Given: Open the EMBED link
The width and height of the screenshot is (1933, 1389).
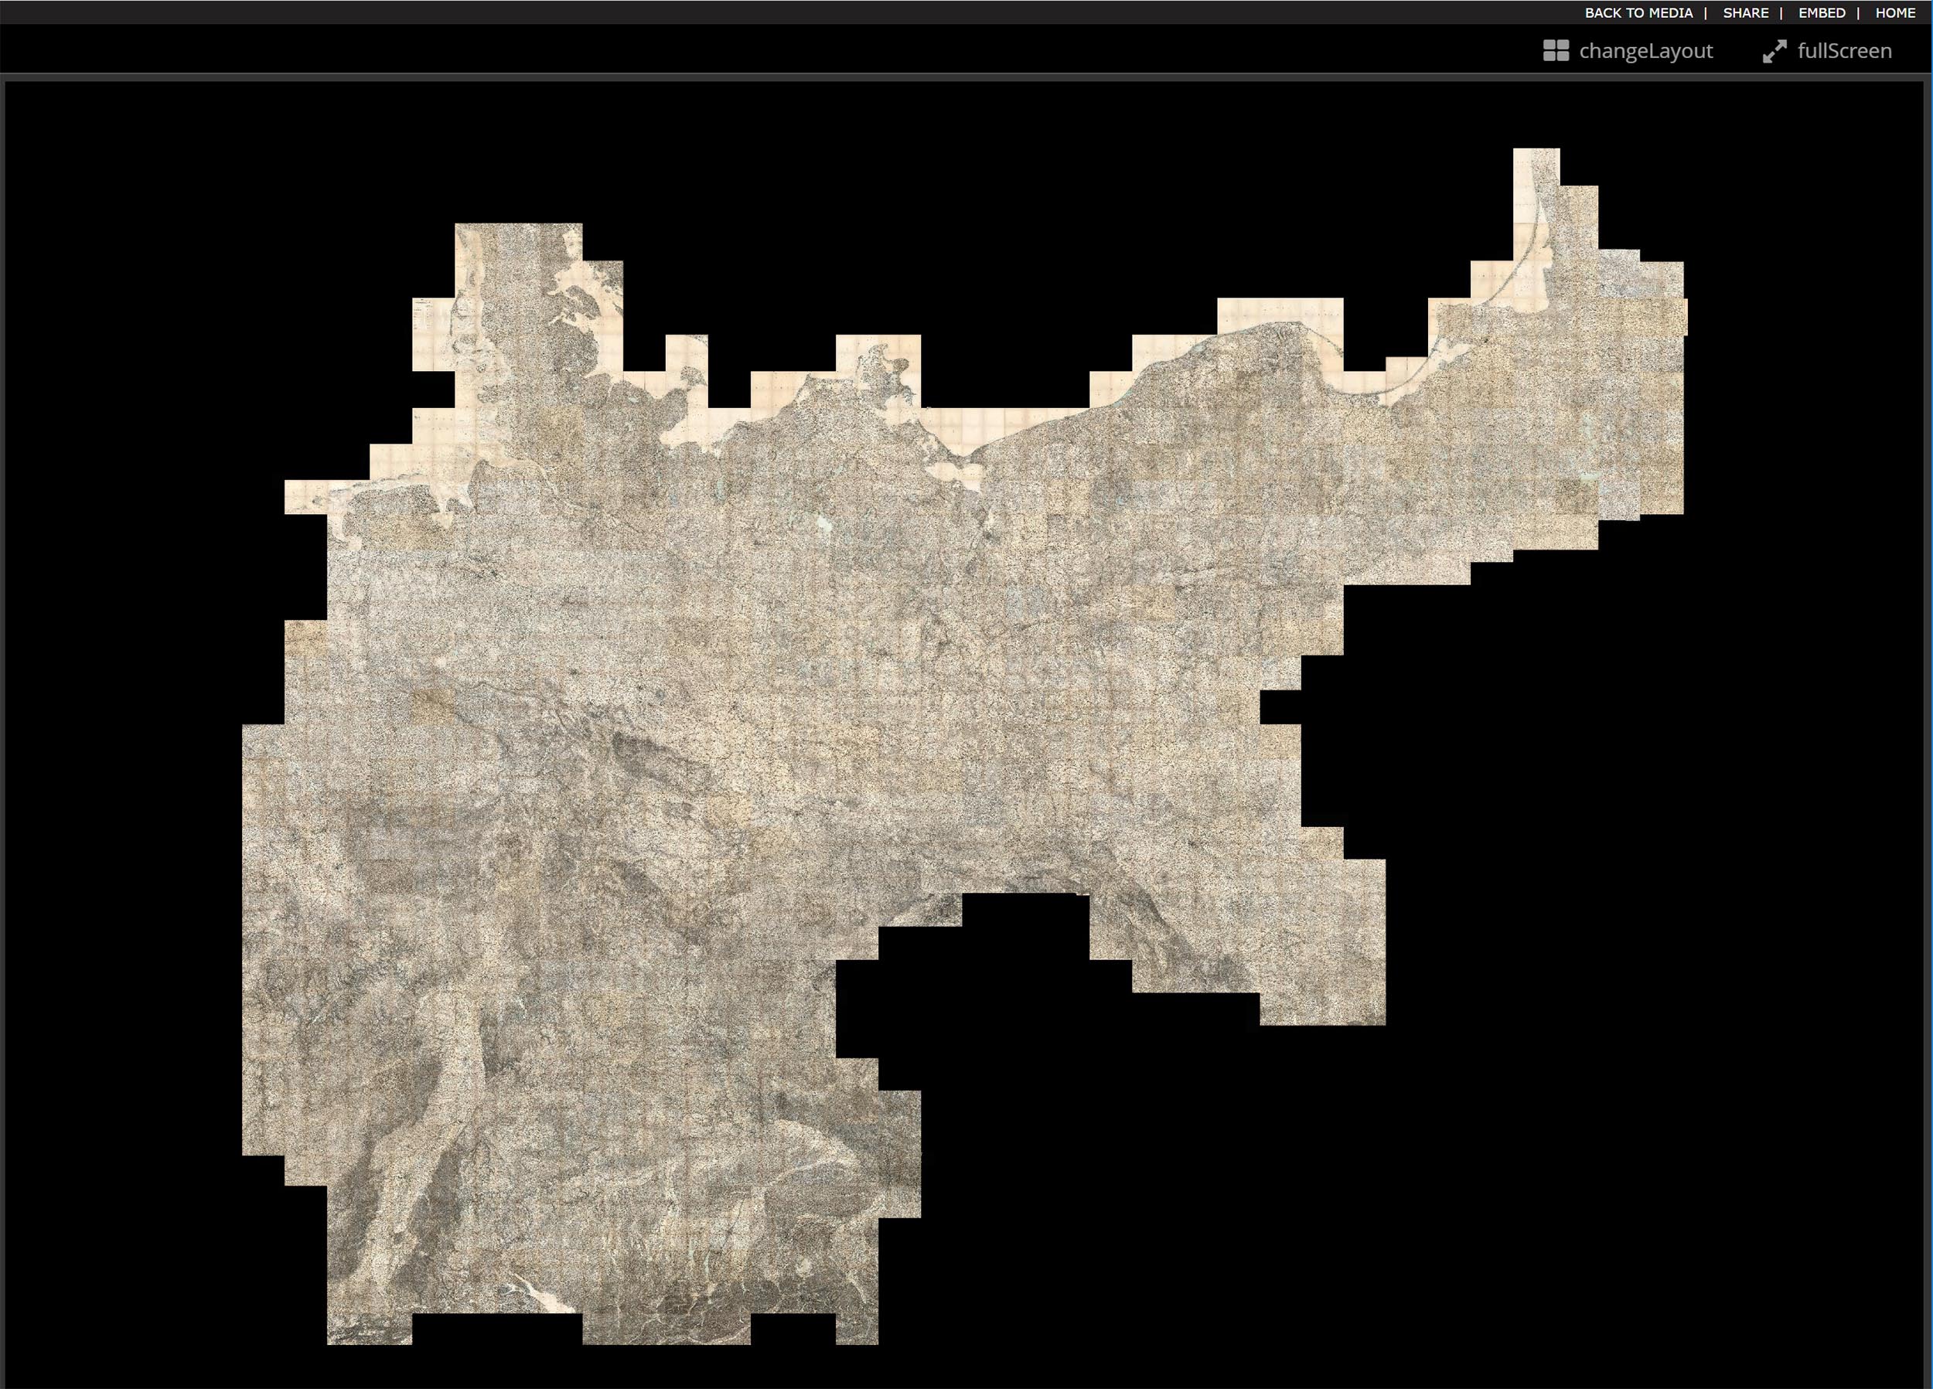Looking at the screenshot, I should pos(1822,13).
